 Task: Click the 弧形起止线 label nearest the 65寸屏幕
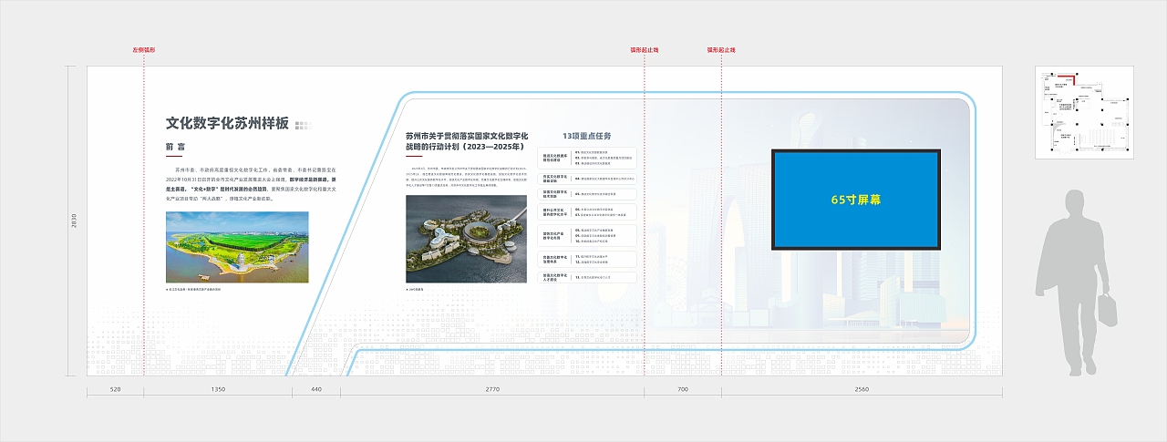721,49
